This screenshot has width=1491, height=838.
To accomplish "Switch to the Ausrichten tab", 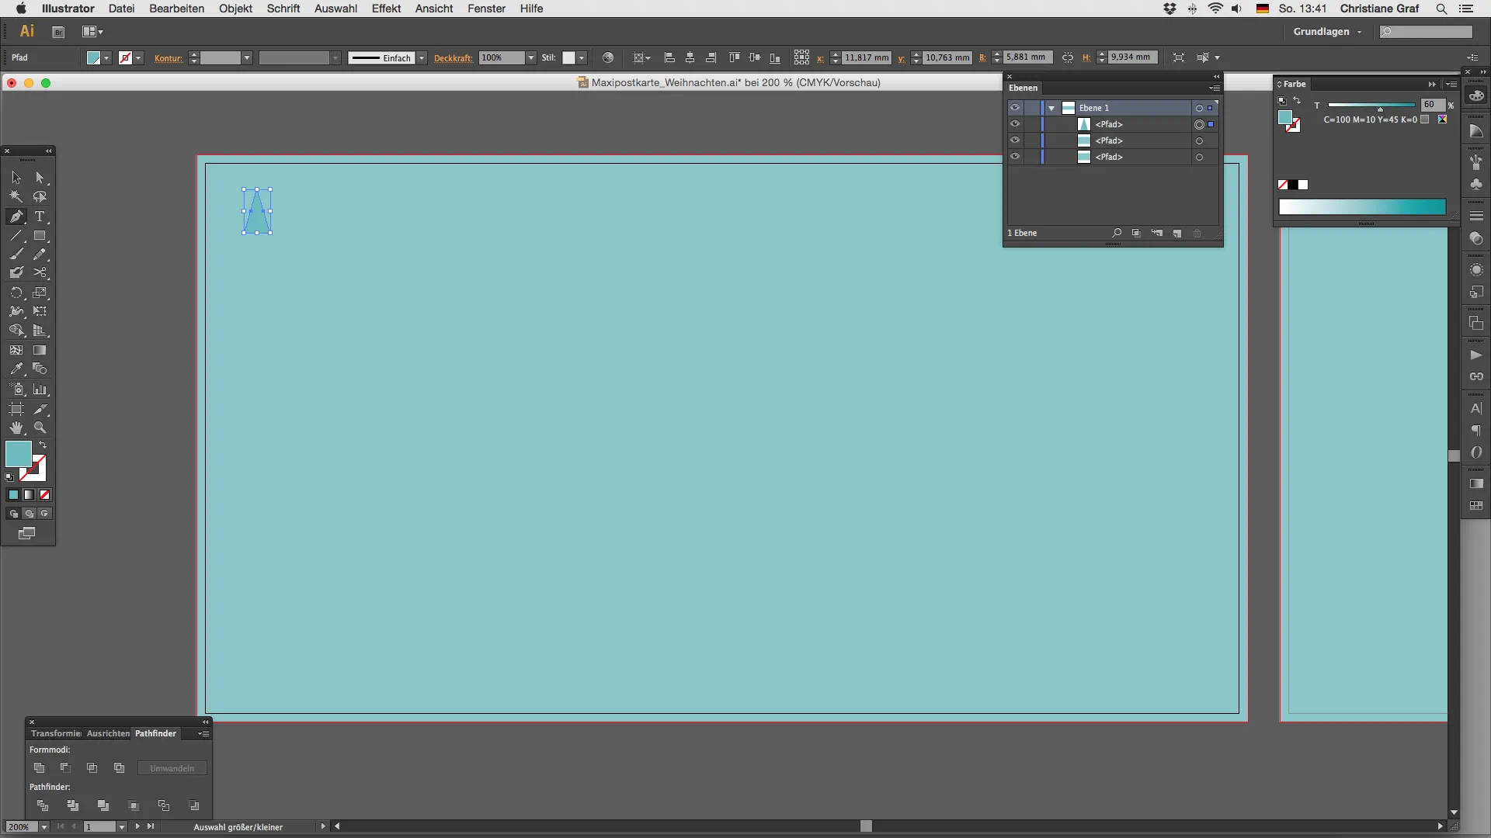I will click(x=108, y=733).
